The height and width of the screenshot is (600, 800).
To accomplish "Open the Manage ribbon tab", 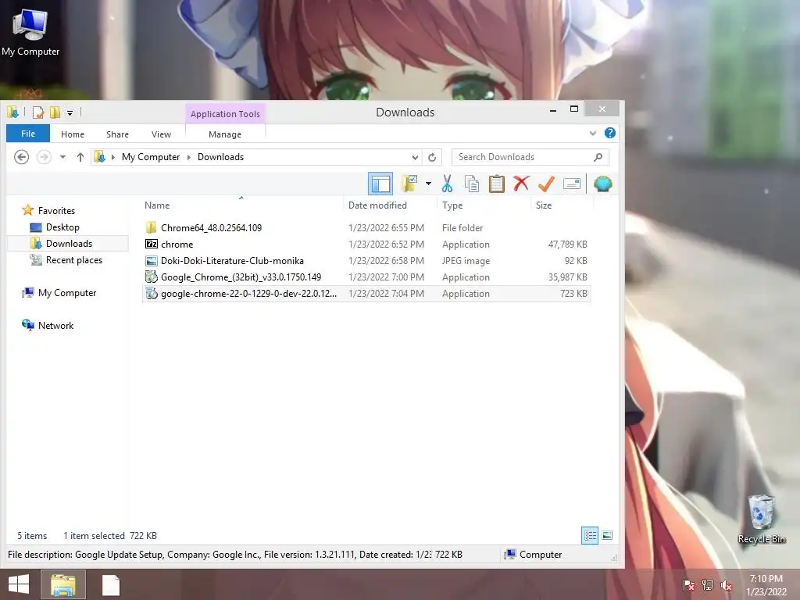I will (225, 134).
